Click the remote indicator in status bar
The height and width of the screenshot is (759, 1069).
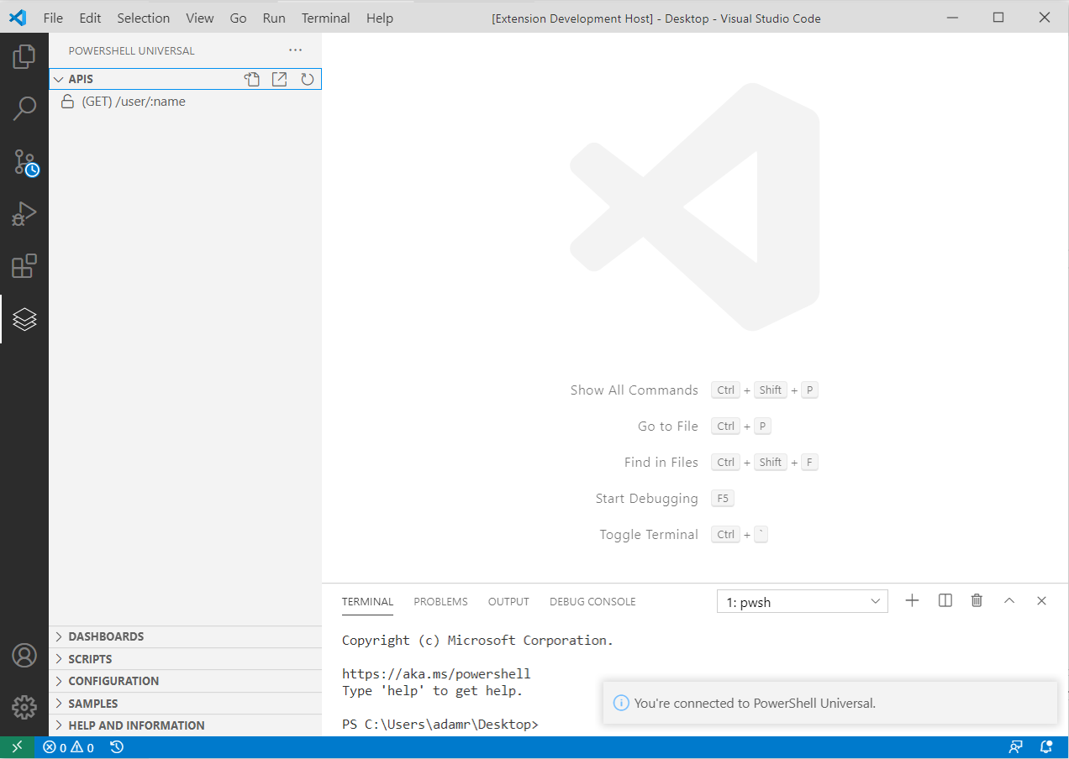[18, 747]
